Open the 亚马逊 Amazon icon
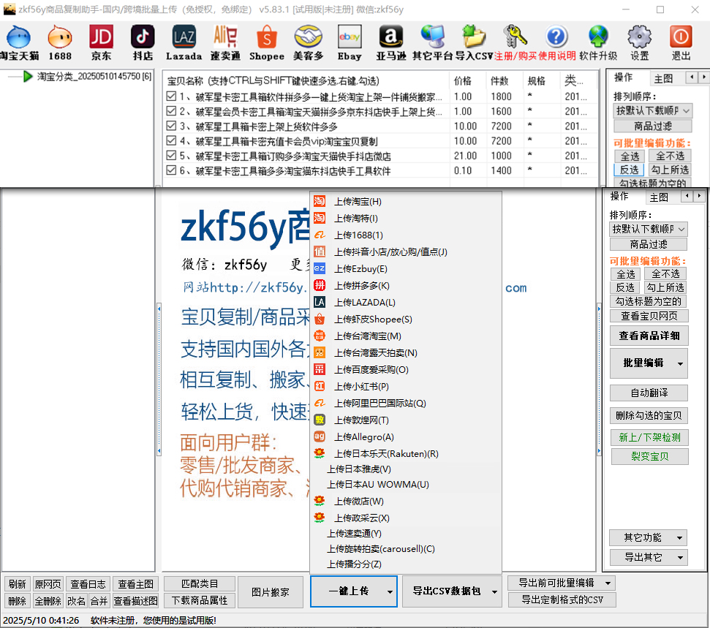710x628 pixels. [390, 42]
